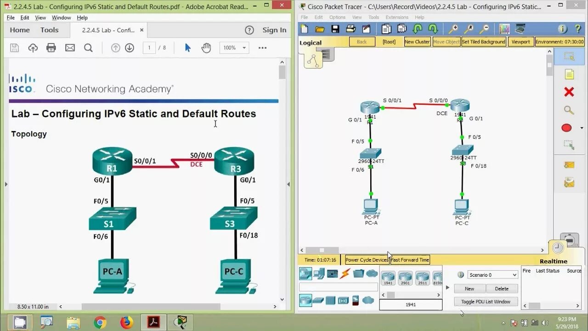Select the Components category icon
588x331 pixels.
pyautogui.click(x=332, y=274)
